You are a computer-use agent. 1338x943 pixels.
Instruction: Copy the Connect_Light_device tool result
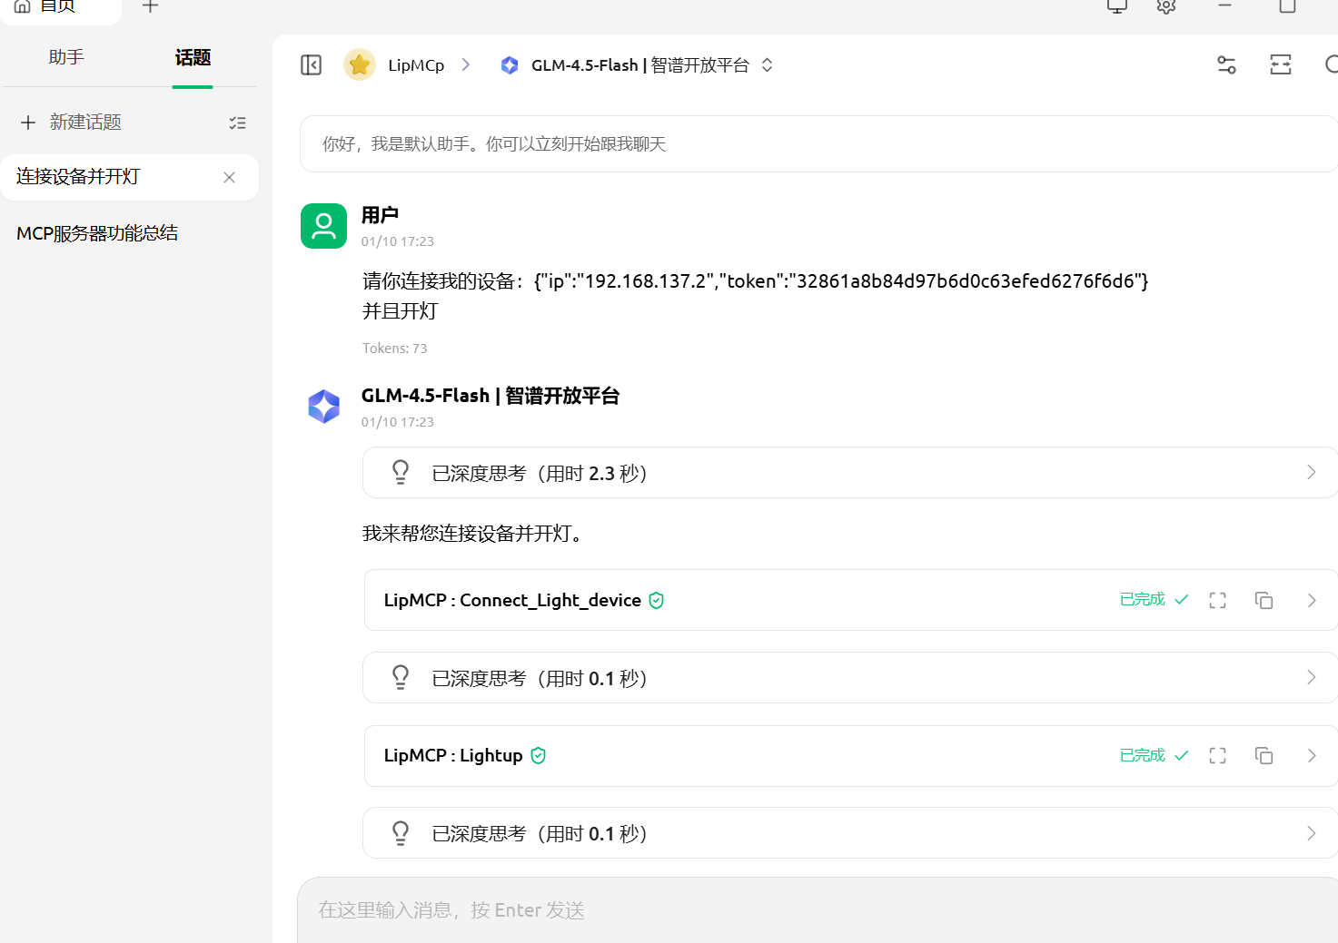(x=1264, y=600)
